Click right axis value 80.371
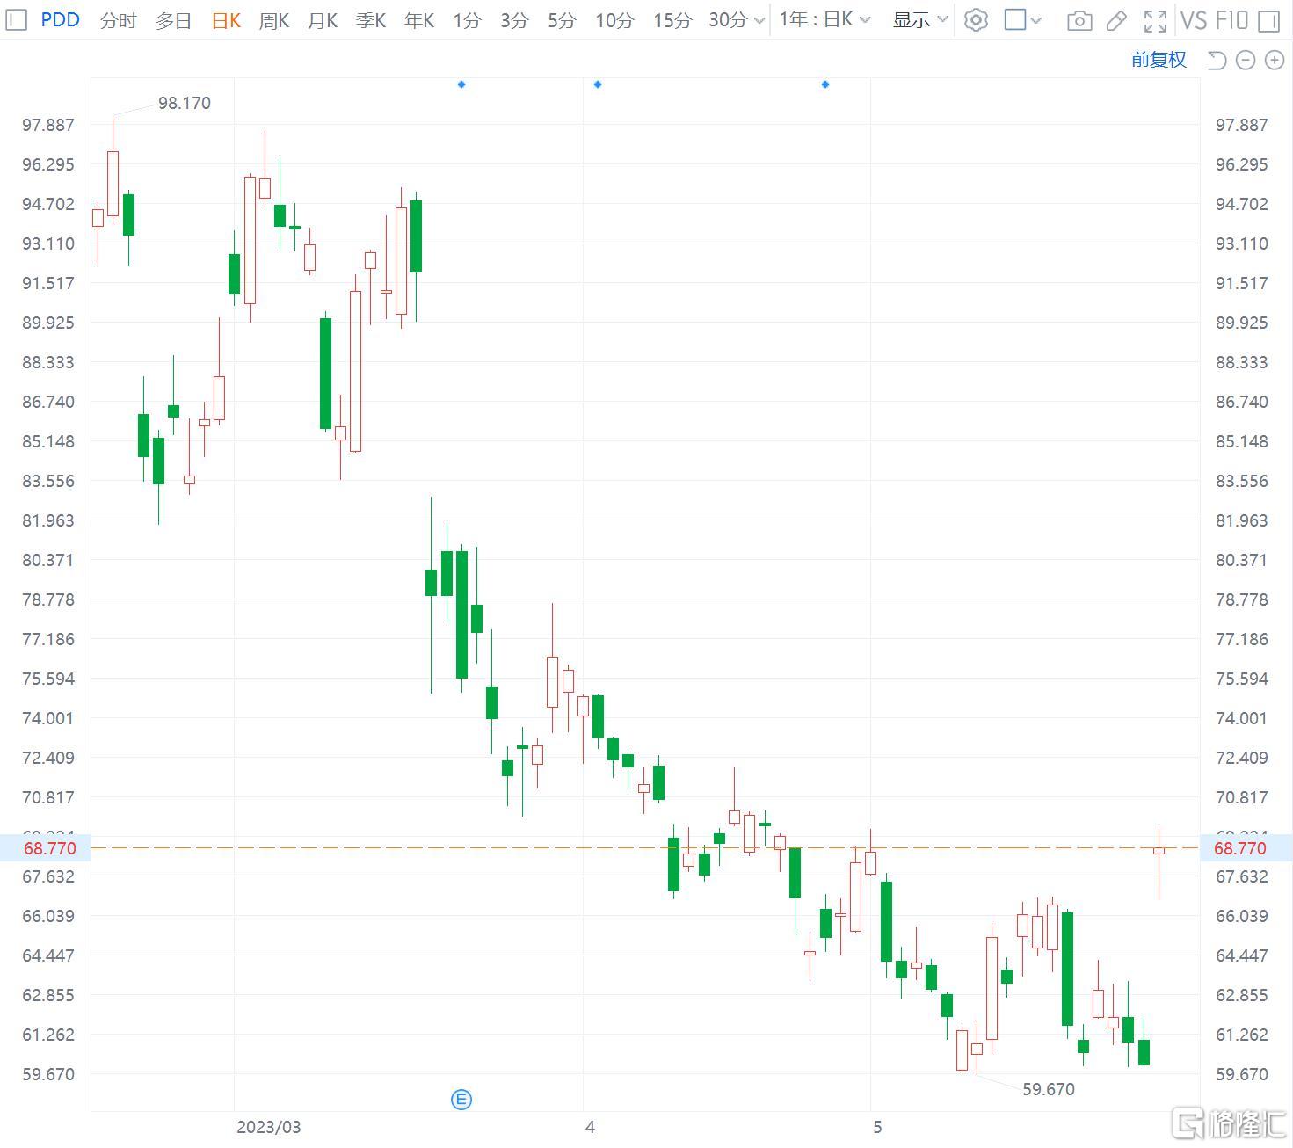Image resolution: width=1293 pixels, height=1148 pixels. point(1242,560)
